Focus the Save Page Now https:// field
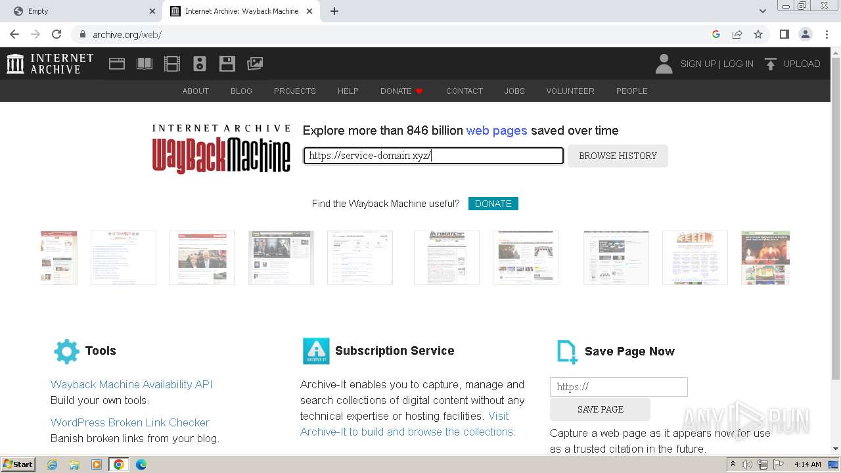The image size is (841, 473). pyautogui.click(x=619, y=387)
